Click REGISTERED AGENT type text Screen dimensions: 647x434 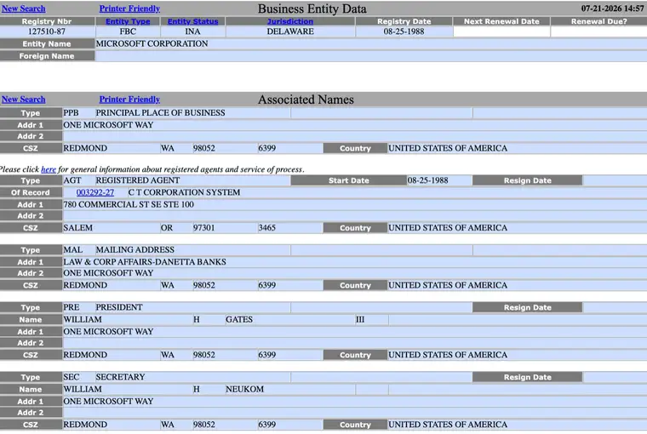138,180
